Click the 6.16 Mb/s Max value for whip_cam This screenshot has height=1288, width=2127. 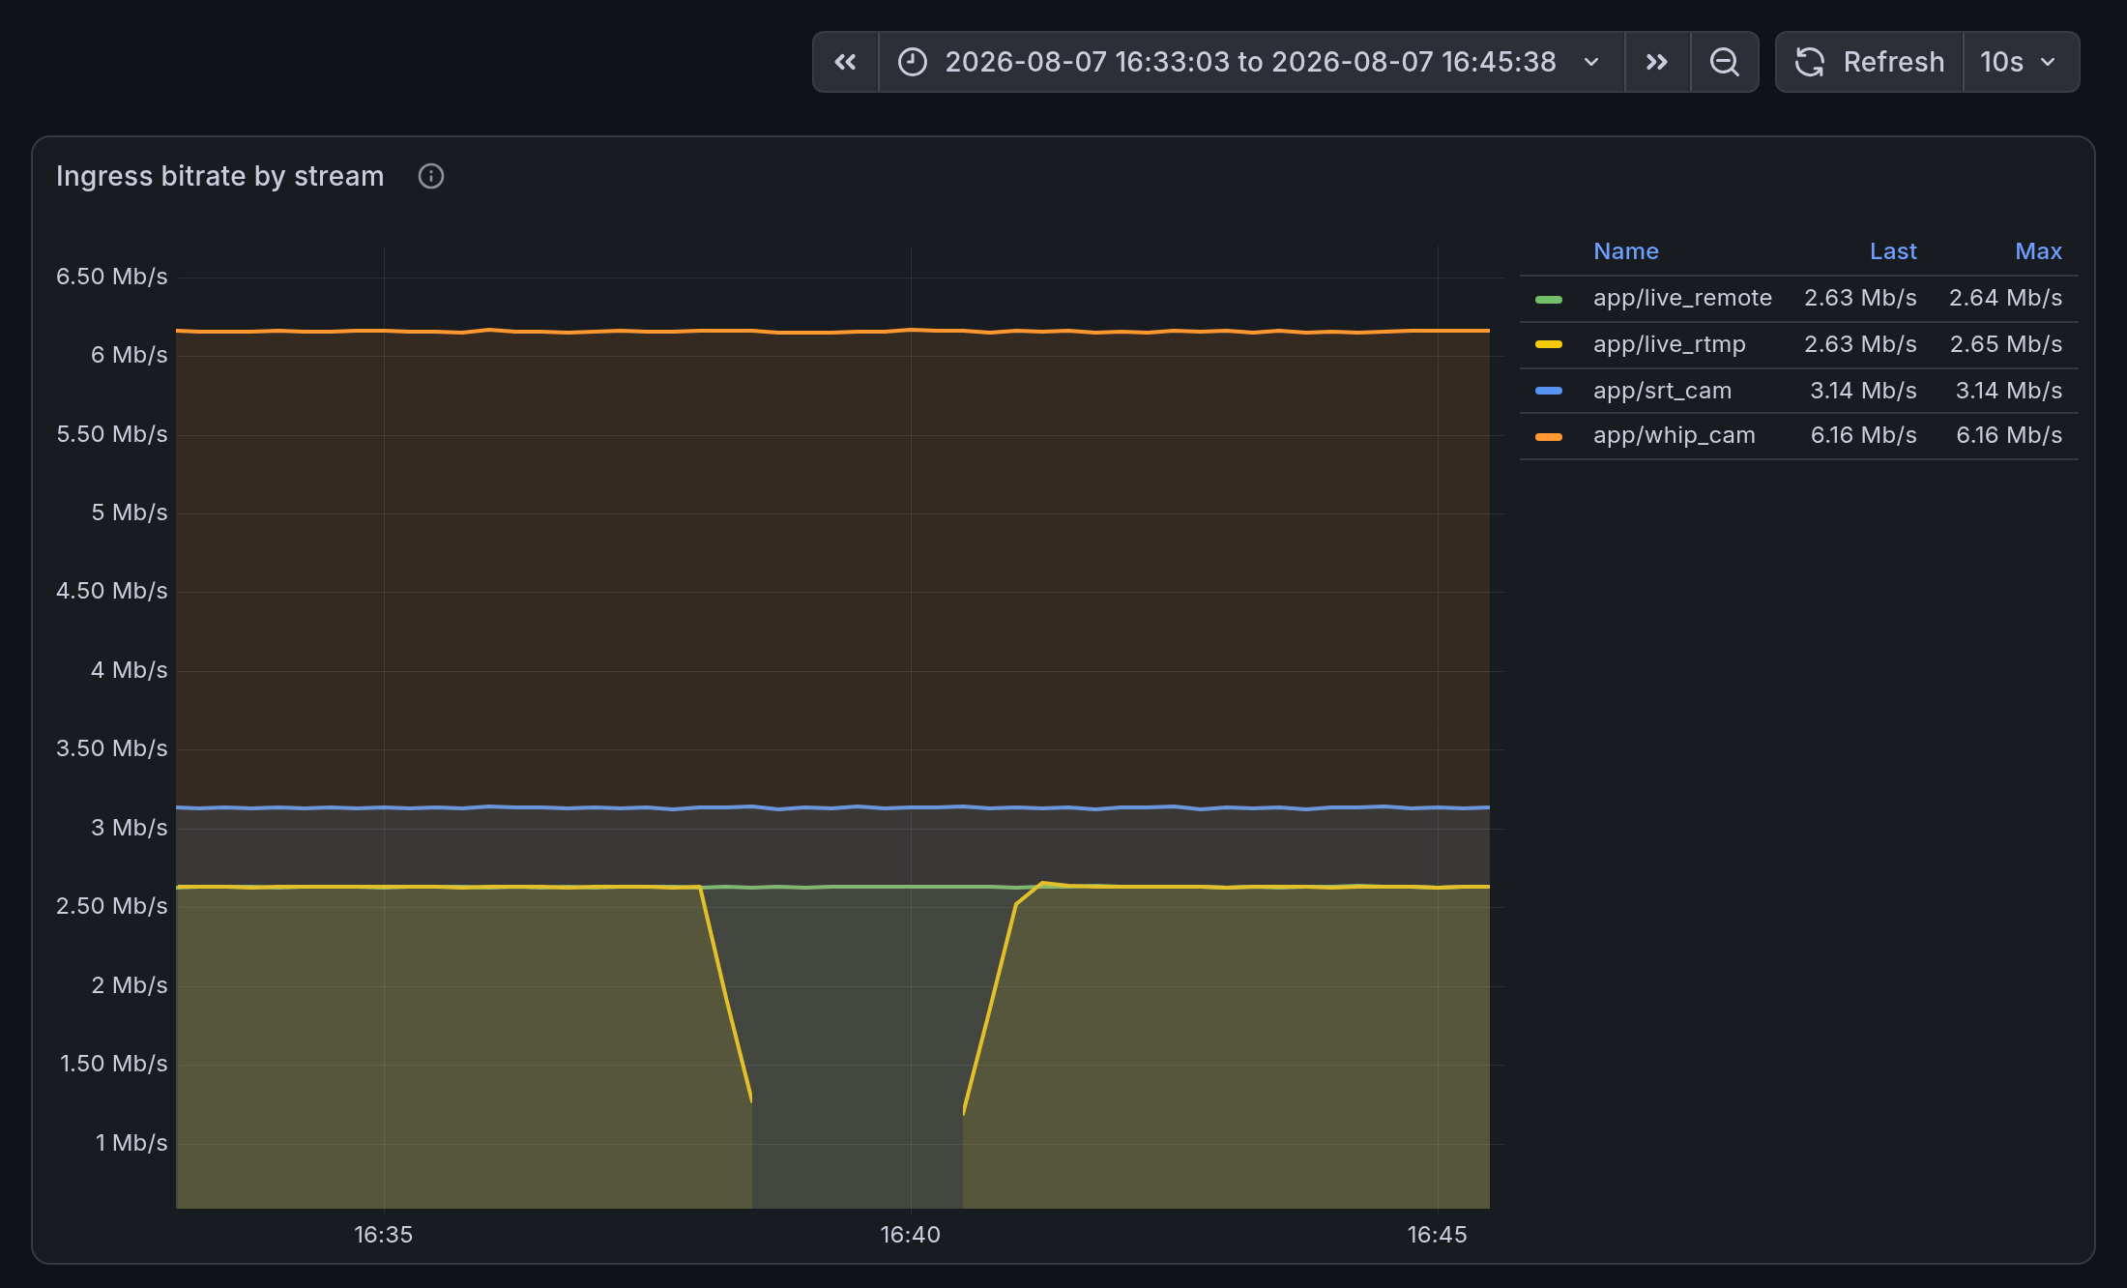tap(2009, 435)
